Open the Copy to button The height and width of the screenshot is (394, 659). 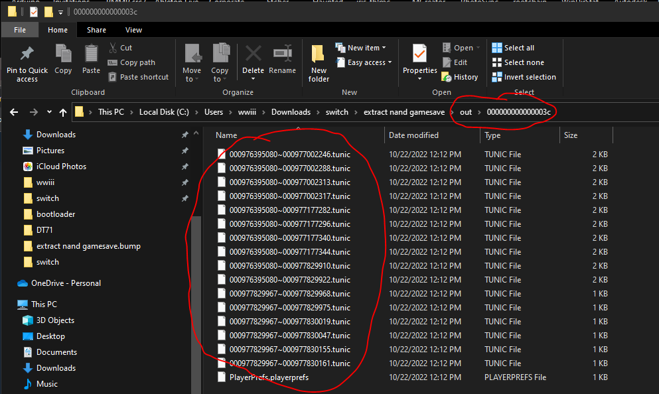click(x=220, y=63)
